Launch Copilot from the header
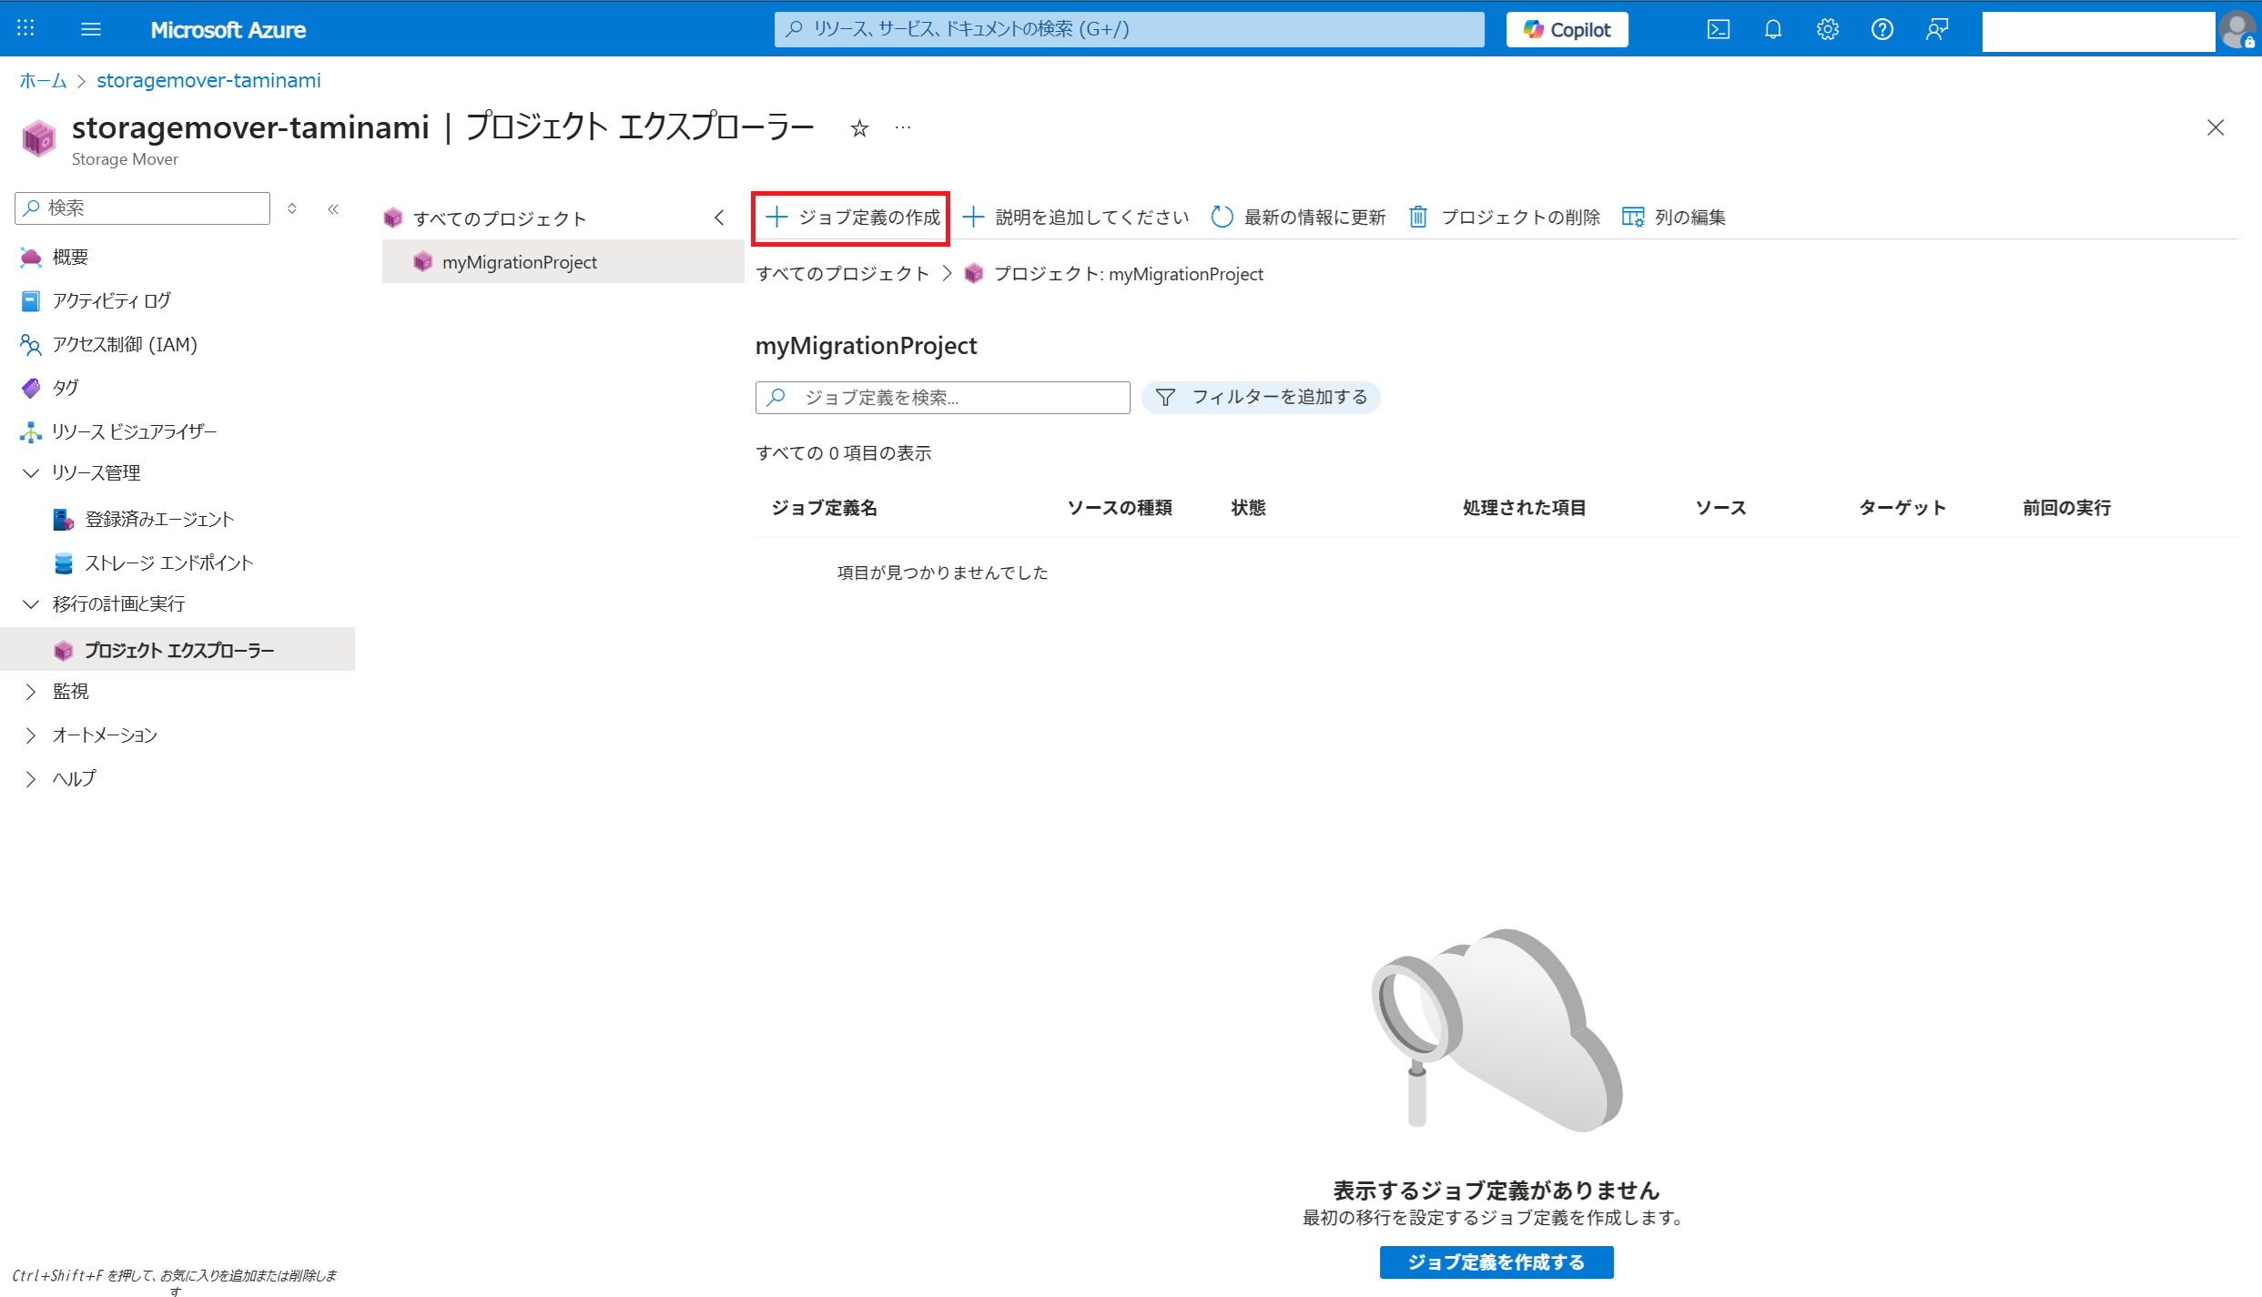2262x1297 pixels. [x=1567, y=29]
